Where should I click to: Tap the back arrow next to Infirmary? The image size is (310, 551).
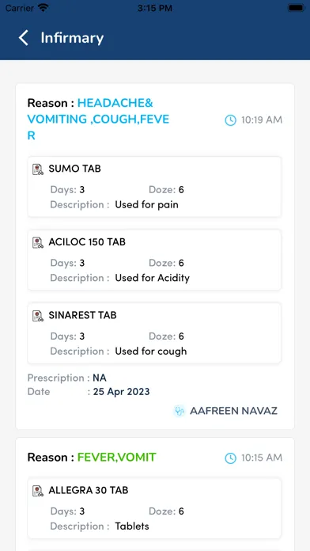pyautogui.click(x=24, y=38)
